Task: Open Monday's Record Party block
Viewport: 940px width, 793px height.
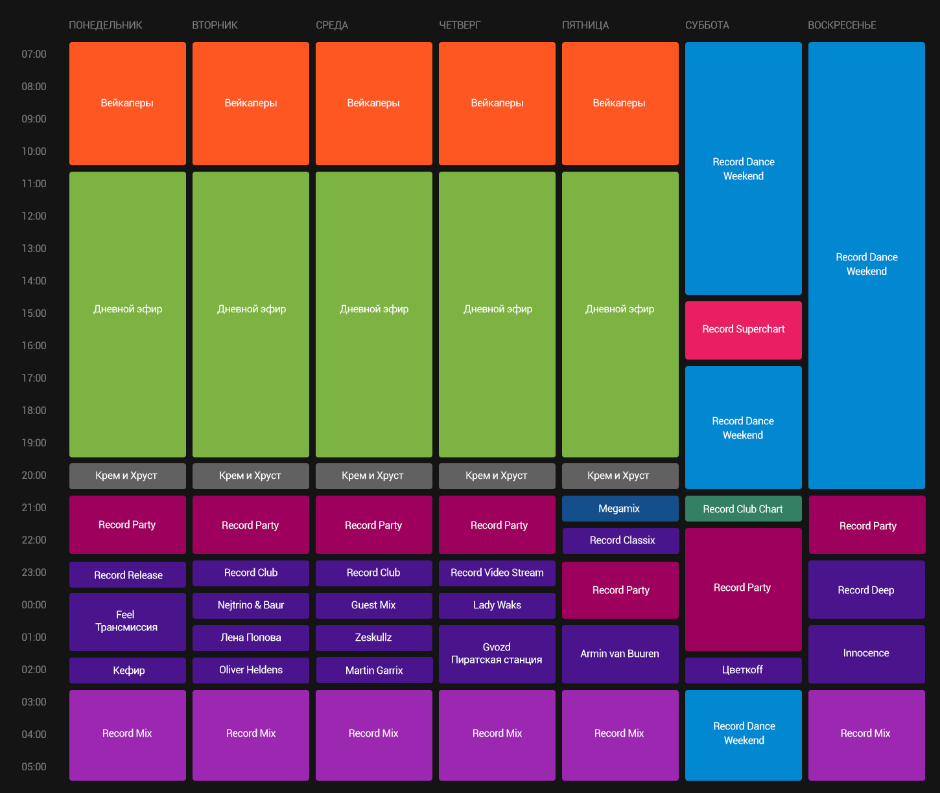Action: (128, 525)
